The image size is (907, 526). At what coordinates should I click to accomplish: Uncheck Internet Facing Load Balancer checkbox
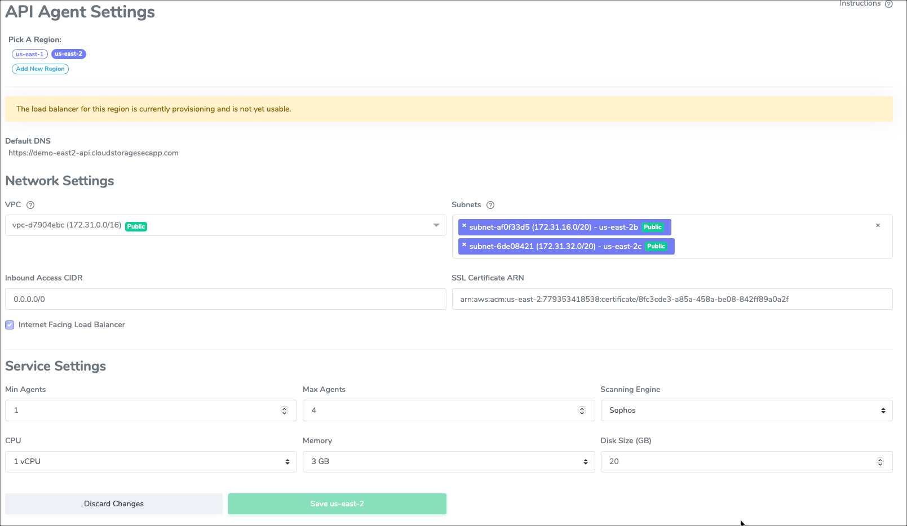point(10,325)
